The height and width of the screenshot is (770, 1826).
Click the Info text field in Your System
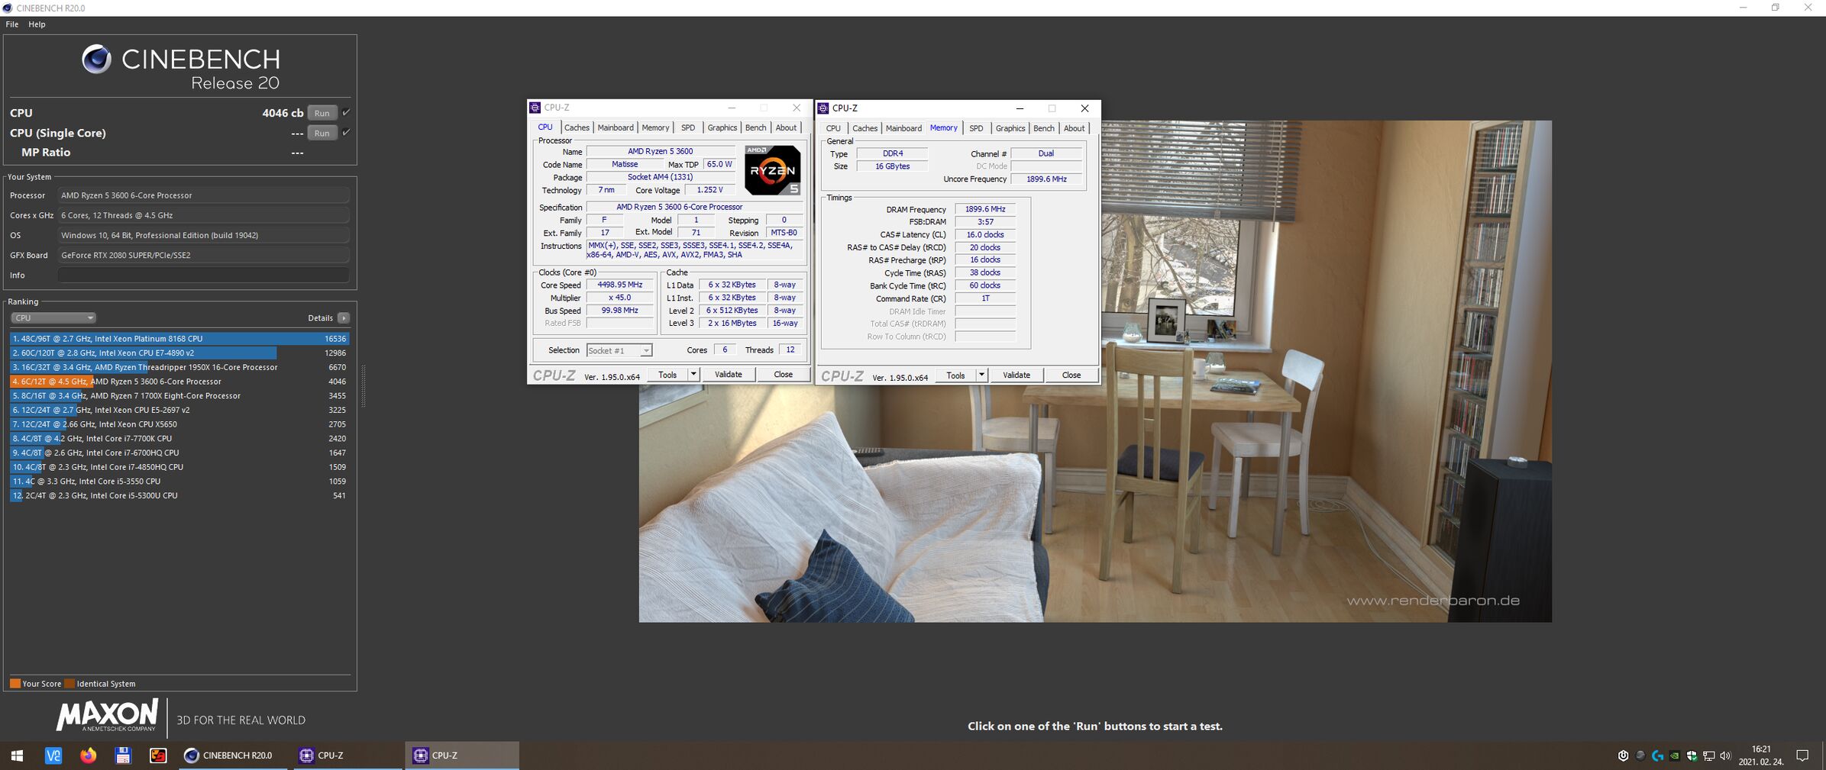click(203, 275)
